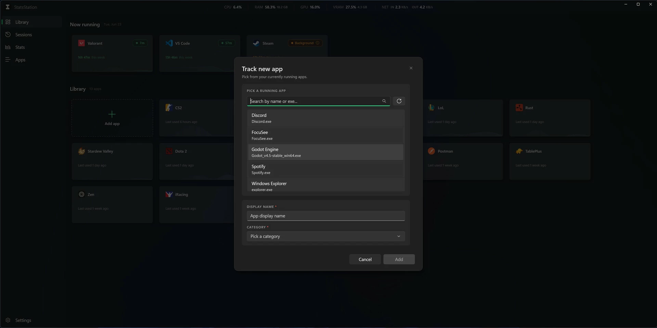Open the Stats page in the sidebar
Screen dimensions: 657x328
pos(31,47)
